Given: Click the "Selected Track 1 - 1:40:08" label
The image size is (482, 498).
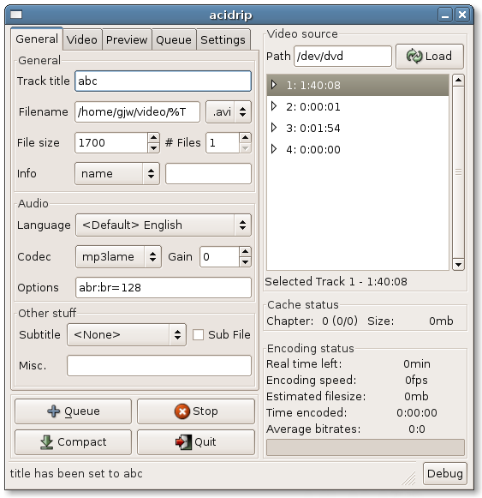Looking at the screenshot, I should pos(336,282).
